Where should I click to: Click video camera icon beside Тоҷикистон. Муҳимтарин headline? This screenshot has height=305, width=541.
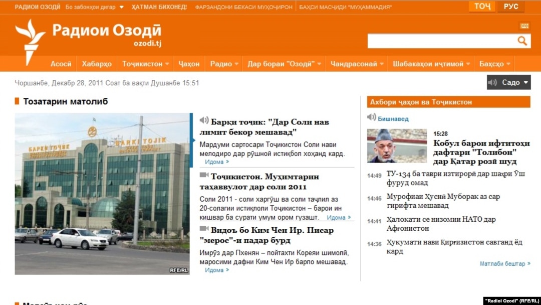point(204,175)
